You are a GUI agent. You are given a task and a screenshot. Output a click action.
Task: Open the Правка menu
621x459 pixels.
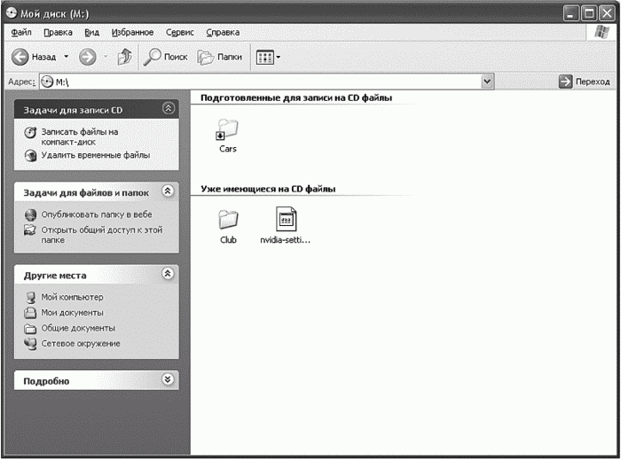point(58,33)
